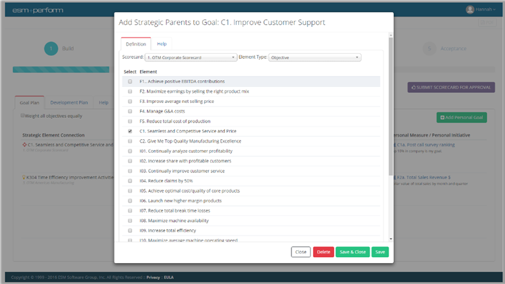Click 'F4. Manage G&A costs' element text
The width and height of the screenshot is (505, 284).
(162, 112)
